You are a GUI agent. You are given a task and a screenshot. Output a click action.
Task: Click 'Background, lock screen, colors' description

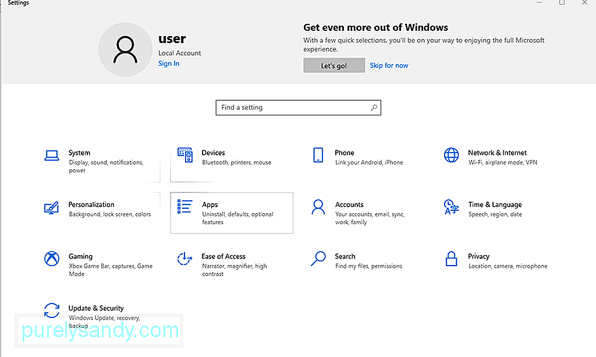click(x=110, y=214)
